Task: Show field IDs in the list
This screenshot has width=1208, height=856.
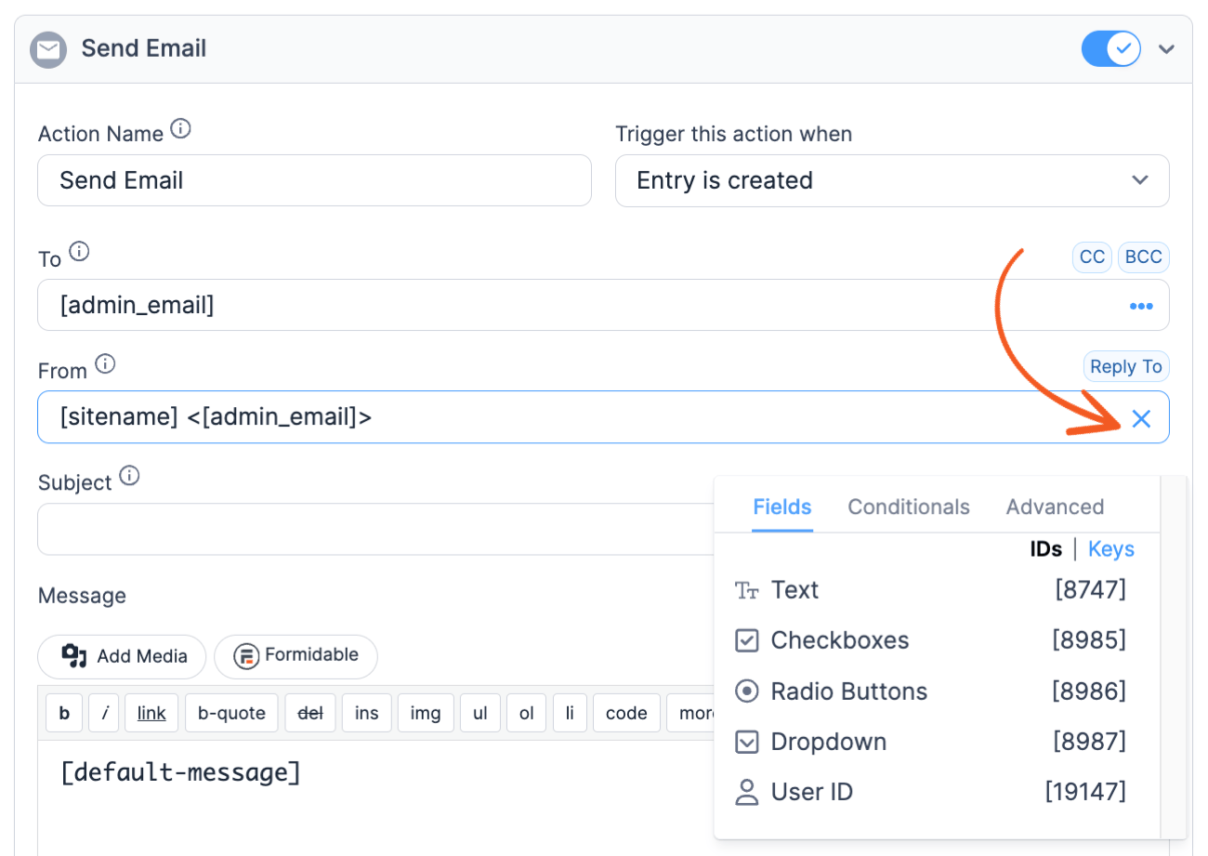Action: coord(1045,549)
